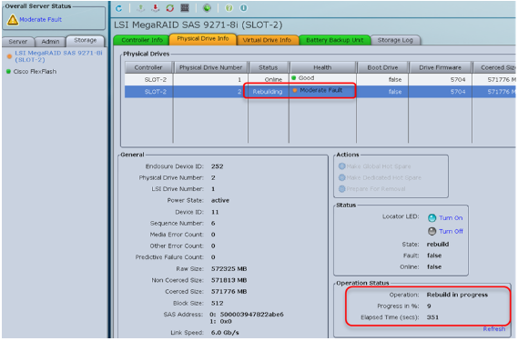Select LSI MegaRAID SAS 9271-8i in sidebar

tap(58, 56)
